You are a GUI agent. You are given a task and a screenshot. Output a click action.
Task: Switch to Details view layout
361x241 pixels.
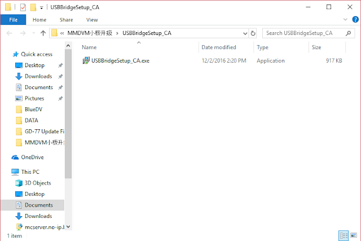344,235
